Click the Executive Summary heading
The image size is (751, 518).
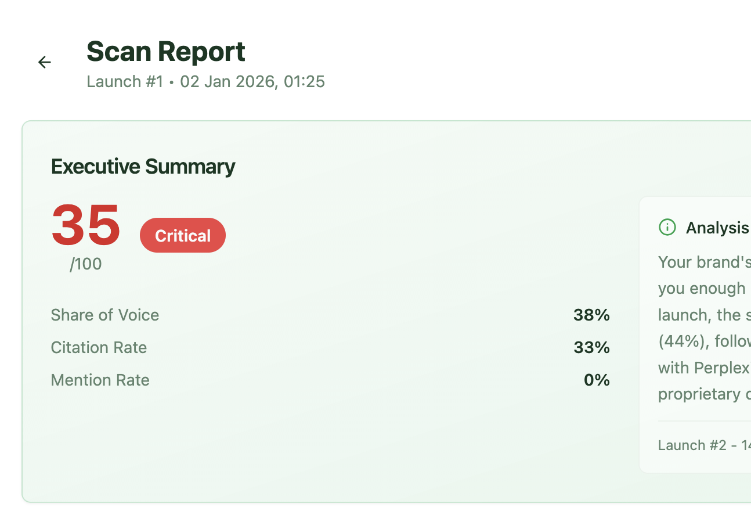(143, 167)
